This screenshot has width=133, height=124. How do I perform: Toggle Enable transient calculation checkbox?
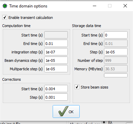[5, 18]
